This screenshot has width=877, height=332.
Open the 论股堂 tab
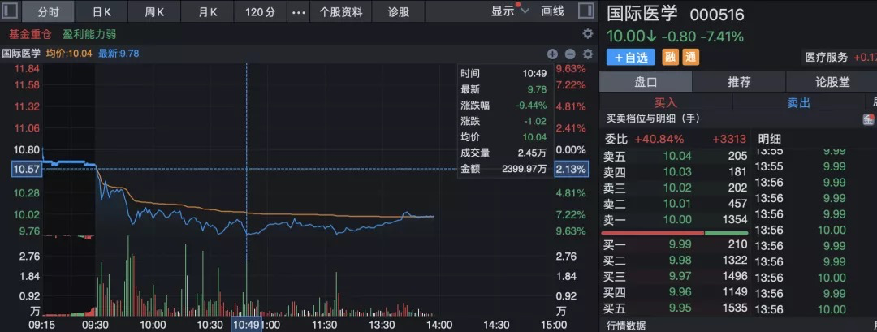click(832, 82)
